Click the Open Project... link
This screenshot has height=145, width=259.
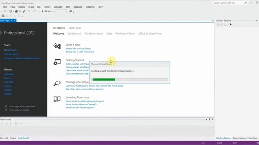11,54
